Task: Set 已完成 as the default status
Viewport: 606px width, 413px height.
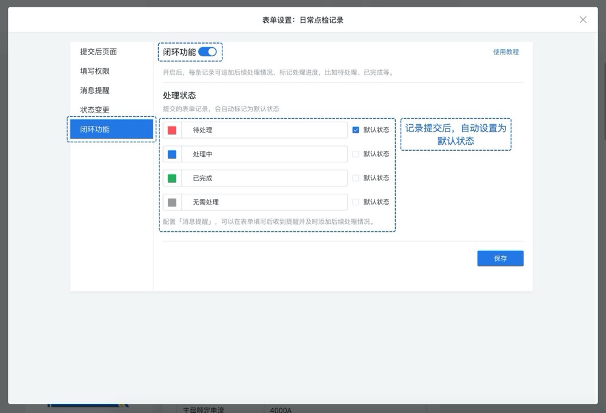Action: click(356, 178)
